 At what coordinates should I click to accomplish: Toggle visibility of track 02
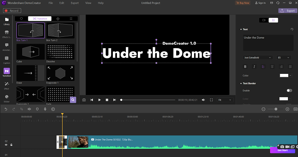click(6, 145)
